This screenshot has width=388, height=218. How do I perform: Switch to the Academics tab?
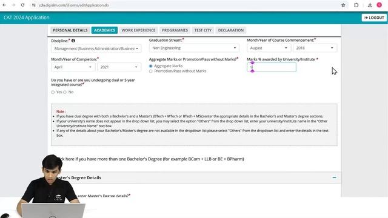pyautogui.click(x=104, y=30)
